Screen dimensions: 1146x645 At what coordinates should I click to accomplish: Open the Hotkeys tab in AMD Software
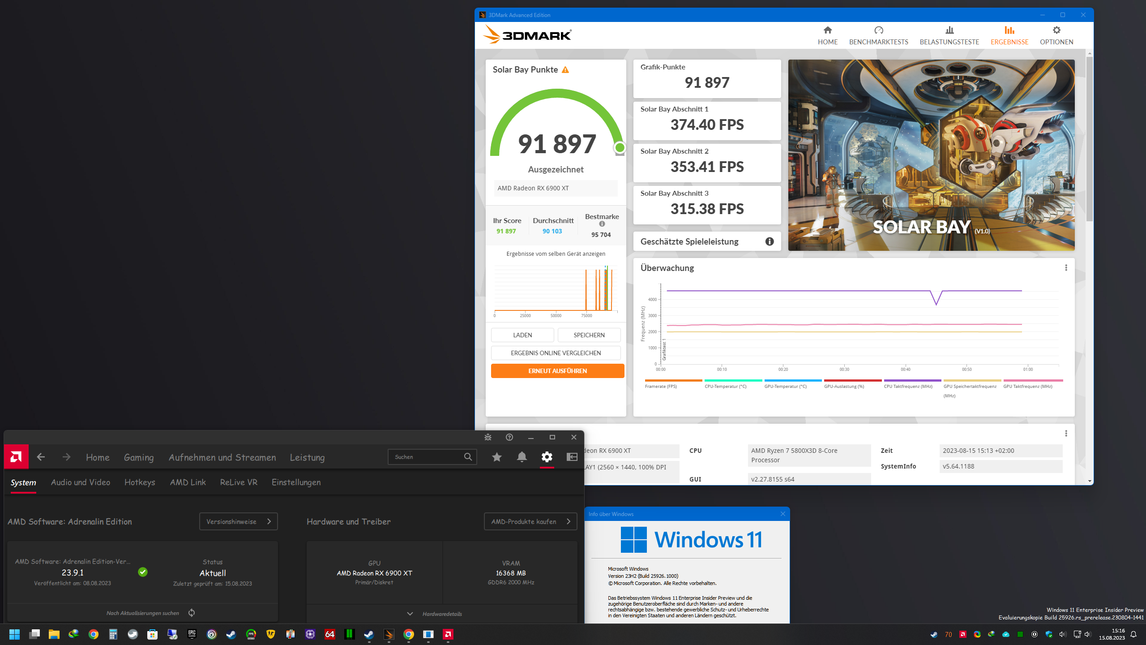coord(140,482)
